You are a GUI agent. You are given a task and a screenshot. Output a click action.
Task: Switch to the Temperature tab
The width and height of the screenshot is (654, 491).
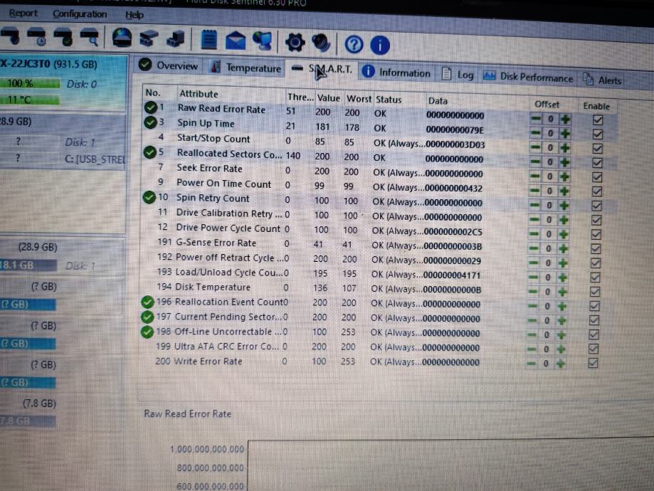pyautogui.click(x=246, y=68)
